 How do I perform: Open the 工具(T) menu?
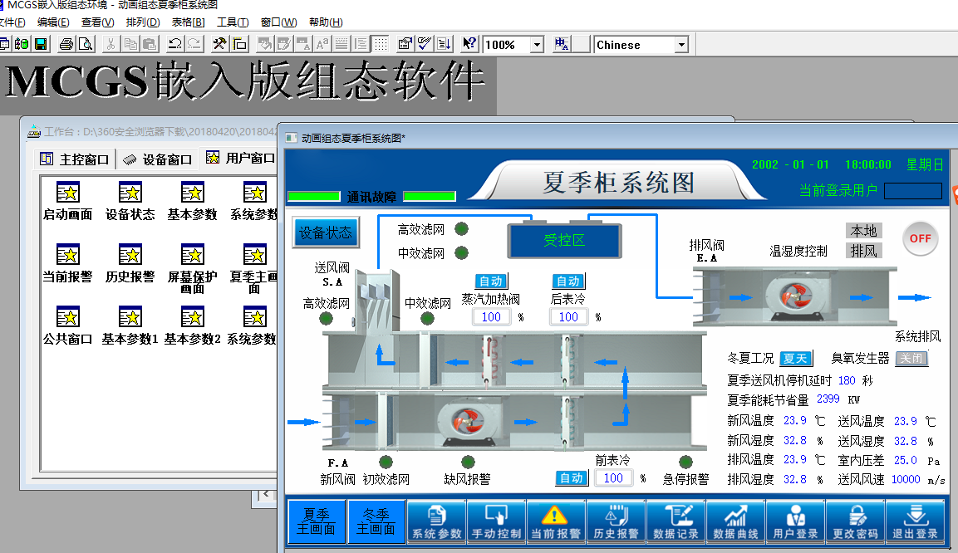click(x=232, y=22)
